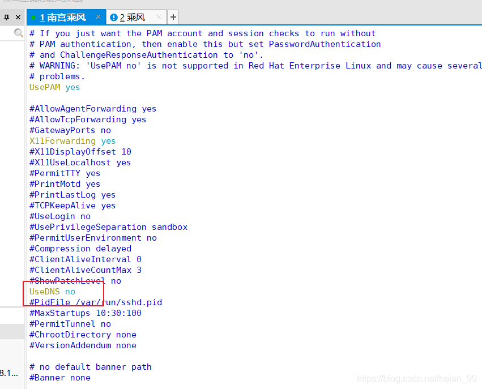Click the '#MaxStartups 10:30:100' line

click(86, 313)
